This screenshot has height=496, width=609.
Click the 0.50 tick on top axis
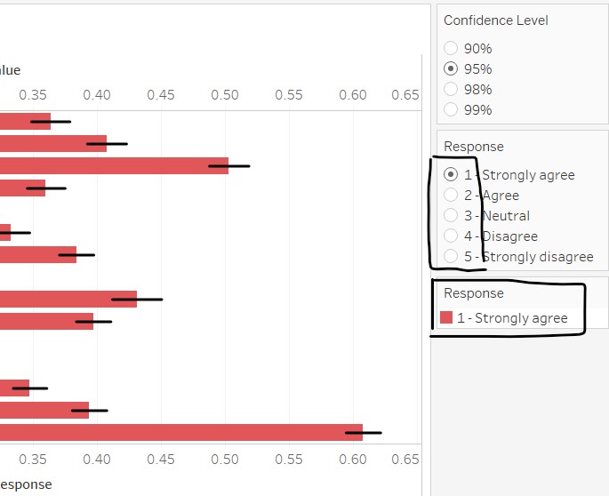225,94
